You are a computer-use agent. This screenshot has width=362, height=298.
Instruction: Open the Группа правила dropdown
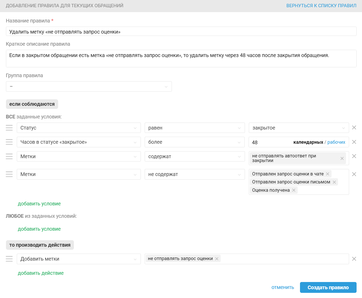coord(89,86)
